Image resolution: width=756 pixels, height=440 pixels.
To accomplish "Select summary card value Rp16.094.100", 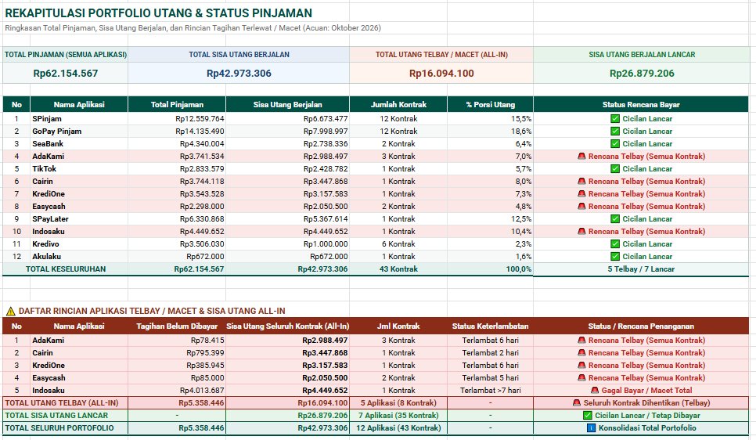I will (441, 74).
